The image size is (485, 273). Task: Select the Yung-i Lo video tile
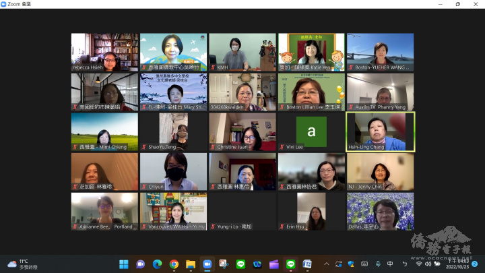point(242,211)
